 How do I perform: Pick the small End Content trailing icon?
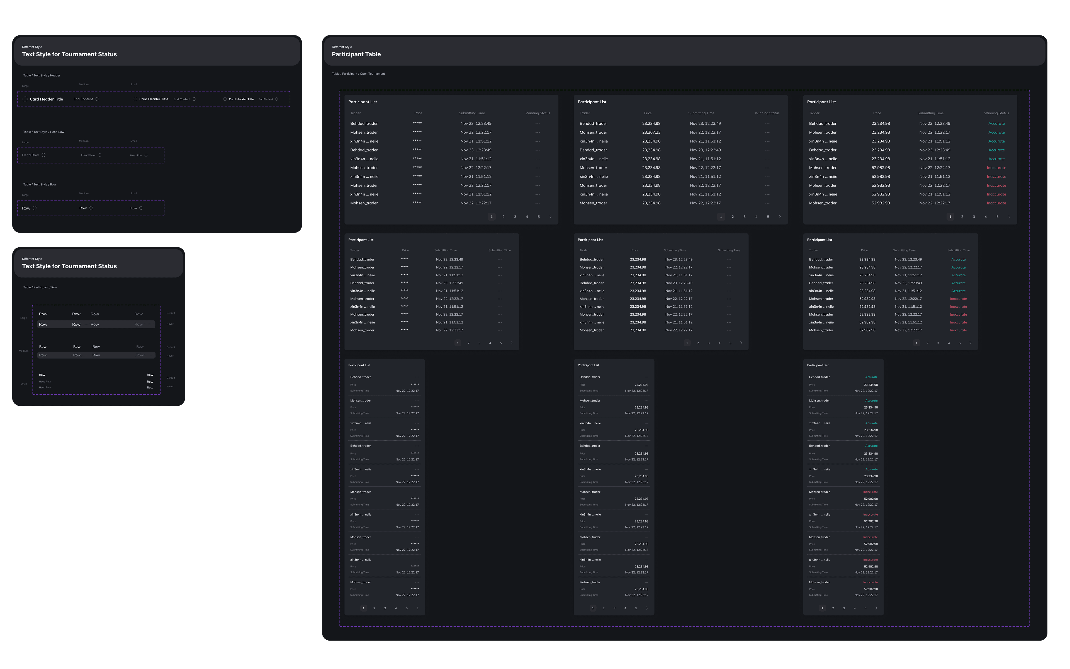click(277, 99)
